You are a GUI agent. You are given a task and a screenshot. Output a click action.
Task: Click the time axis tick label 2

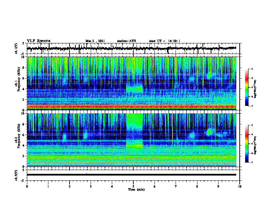pyautogui.click(x=70, y=186)
